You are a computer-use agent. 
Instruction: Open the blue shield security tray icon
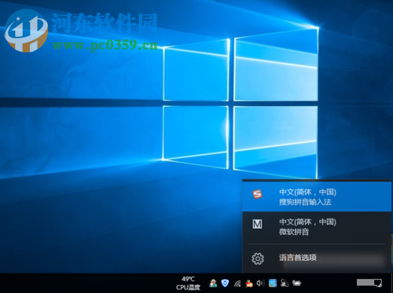pyautogui.click(x=225, y=283)
